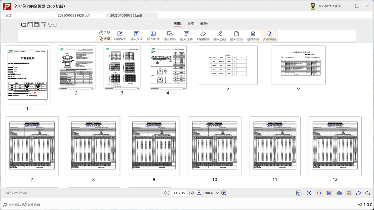Switch to the 转换 ribbon tab

pyautogui.click(x=204, y=23)
